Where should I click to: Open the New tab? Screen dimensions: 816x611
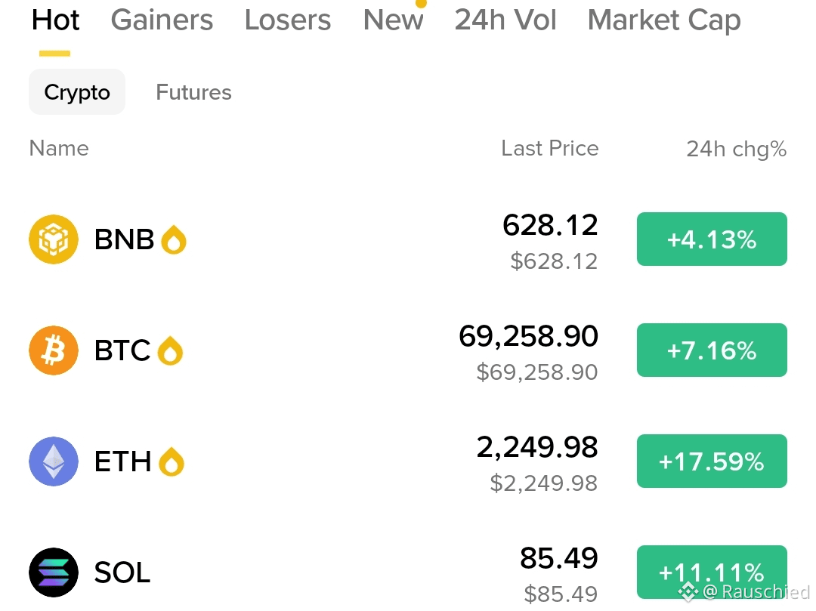(x=394, y=20)
